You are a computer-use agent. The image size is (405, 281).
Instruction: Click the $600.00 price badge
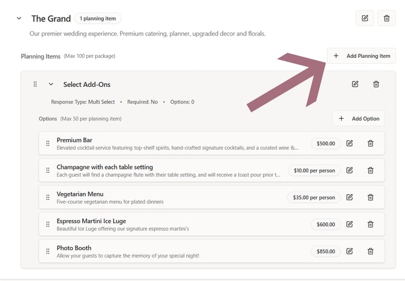click(326, 224)
